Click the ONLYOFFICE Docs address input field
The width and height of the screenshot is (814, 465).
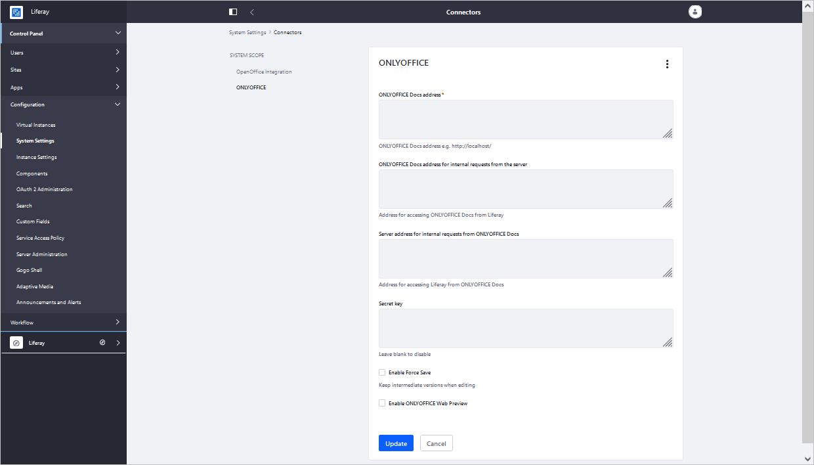click(x=525, y=119)
